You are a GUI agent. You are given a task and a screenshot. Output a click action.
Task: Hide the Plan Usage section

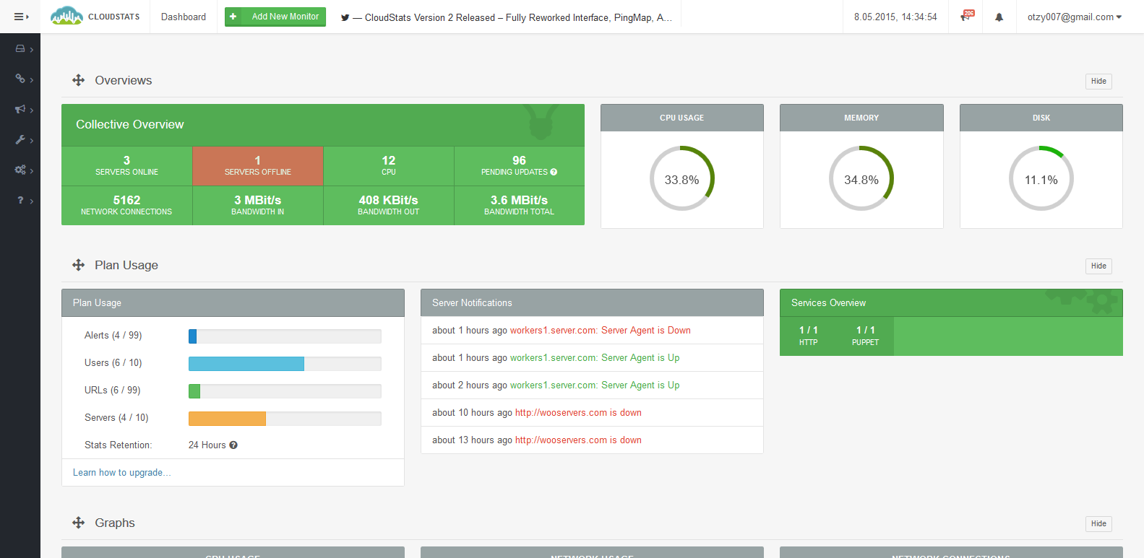(x=1098, y=266)
